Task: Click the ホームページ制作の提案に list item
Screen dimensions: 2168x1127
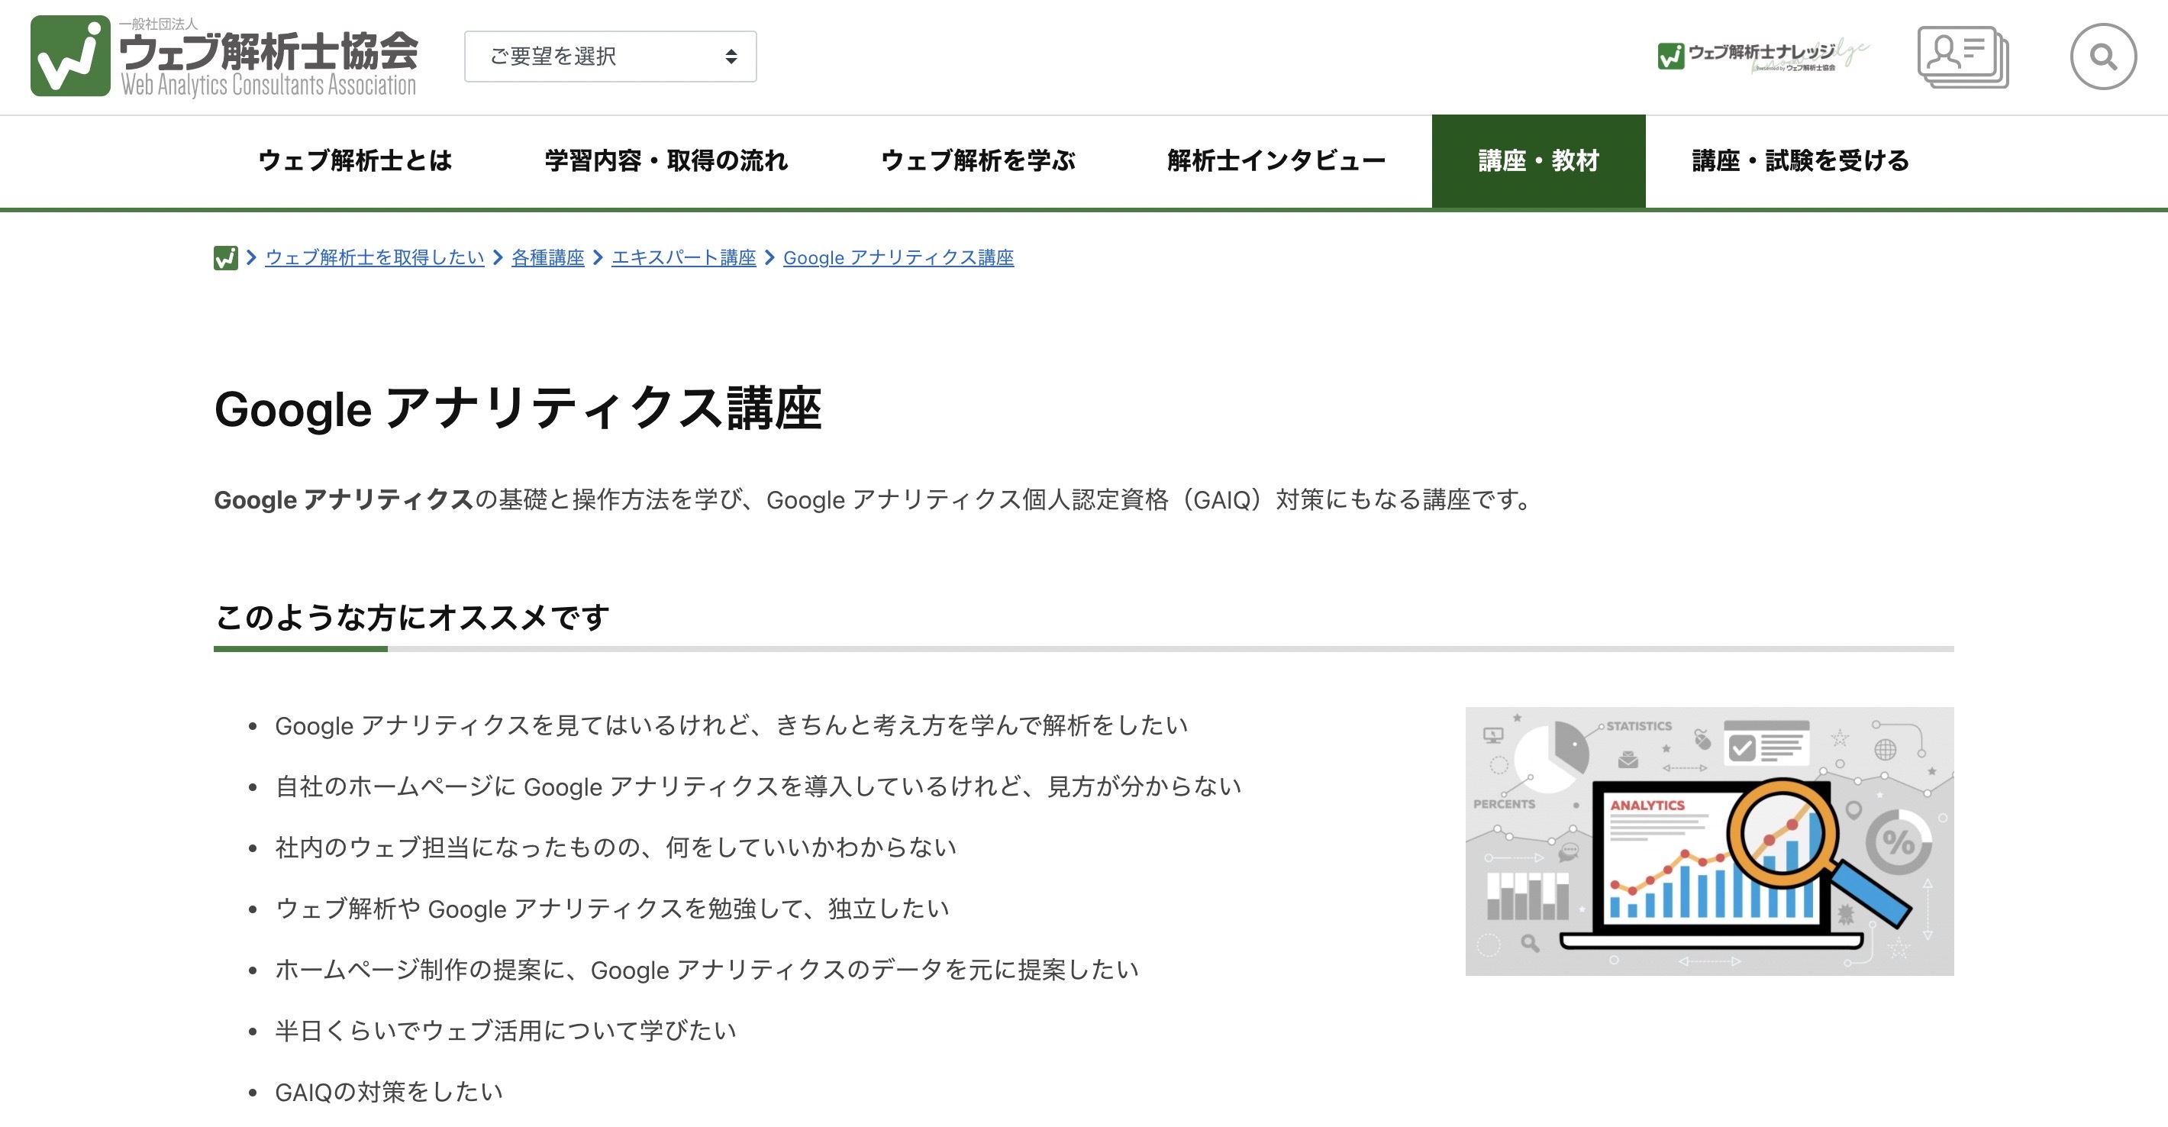Action: 707,970
